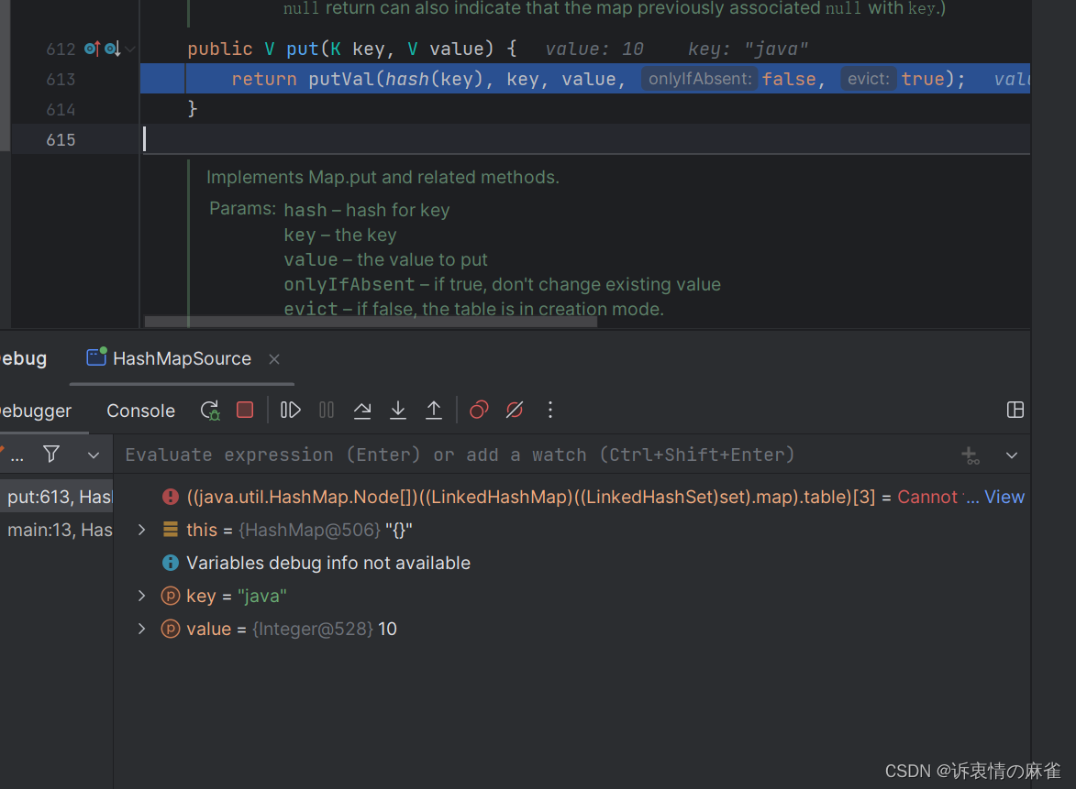The width and height of the screenshot is (1076, 789).
Task: Click the overridden-by gutter icon on line 612
Action: coord(113,49)
